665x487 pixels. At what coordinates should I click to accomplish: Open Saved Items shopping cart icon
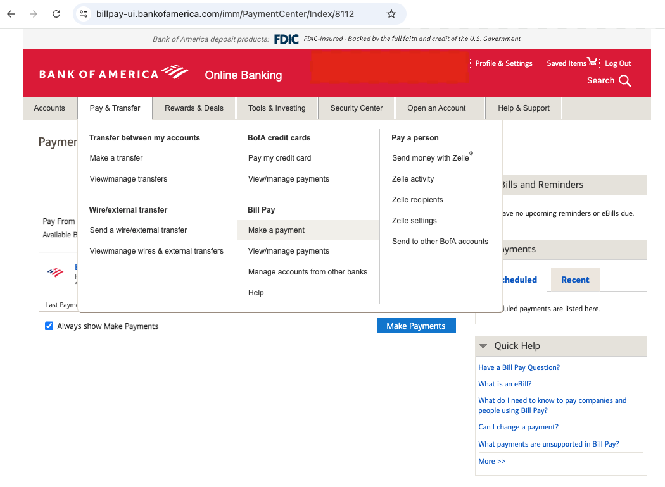point(593,61)
